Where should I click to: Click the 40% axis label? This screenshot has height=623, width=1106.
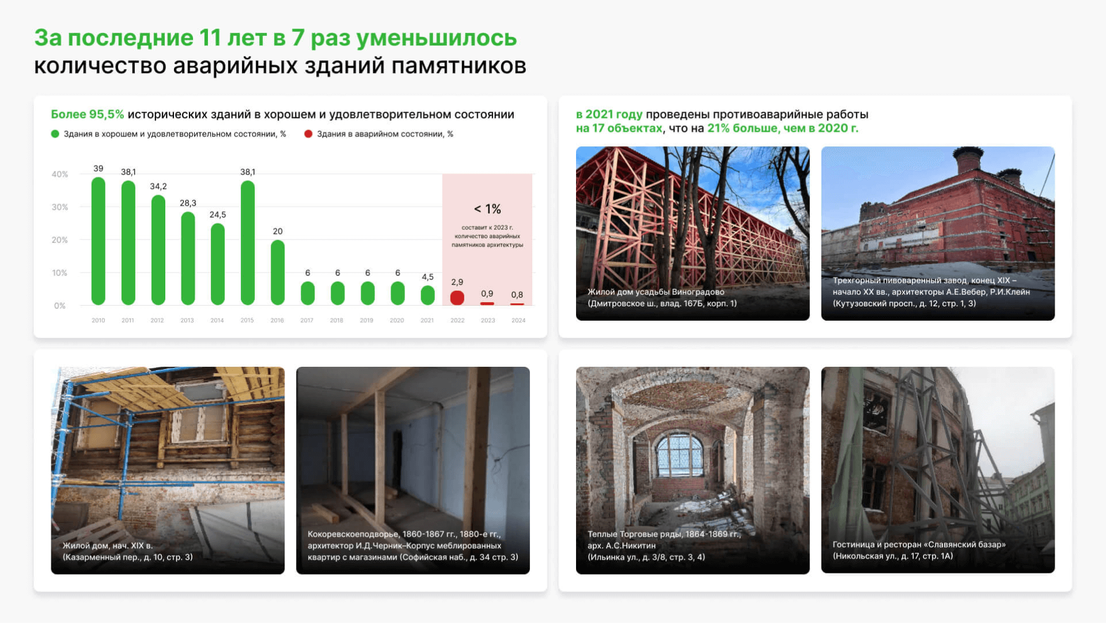[x=60, y=174]
